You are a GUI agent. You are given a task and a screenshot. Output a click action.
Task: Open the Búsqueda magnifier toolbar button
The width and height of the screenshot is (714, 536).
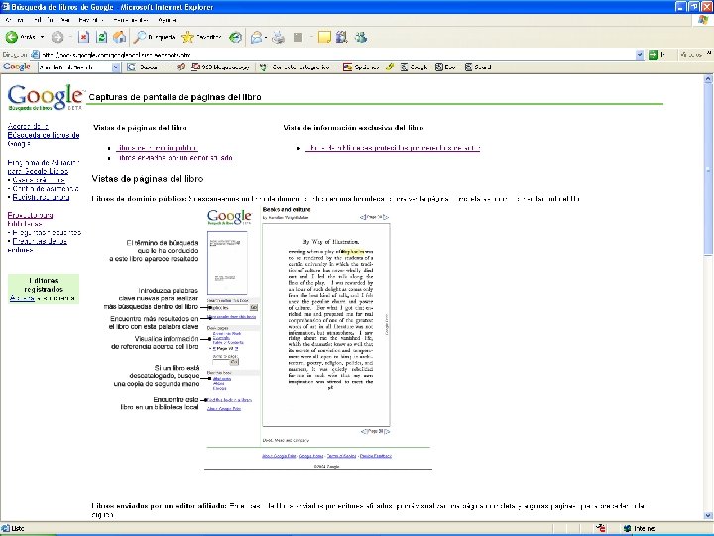155,37
